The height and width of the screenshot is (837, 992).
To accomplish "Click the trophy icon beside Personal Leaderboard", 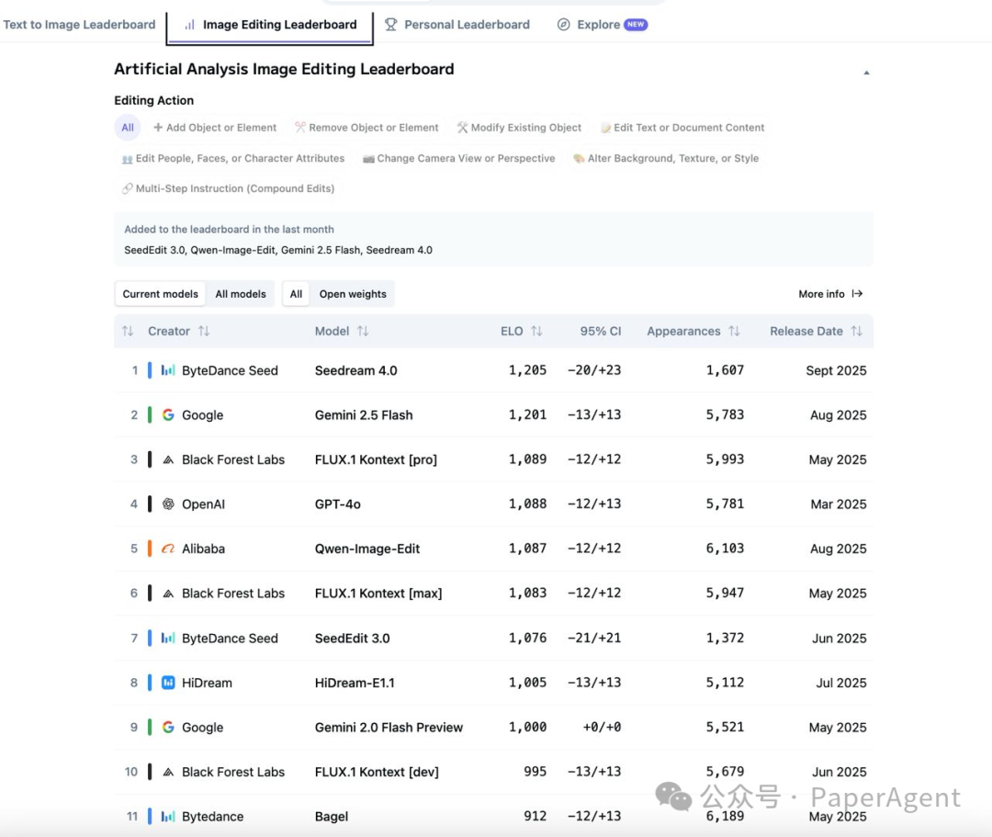I will click(x=391, y=25).
